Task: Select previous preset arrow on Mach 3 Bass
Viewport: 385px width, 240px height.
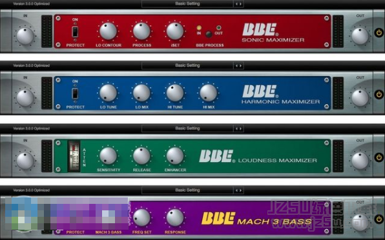Action: click(236, 190)
